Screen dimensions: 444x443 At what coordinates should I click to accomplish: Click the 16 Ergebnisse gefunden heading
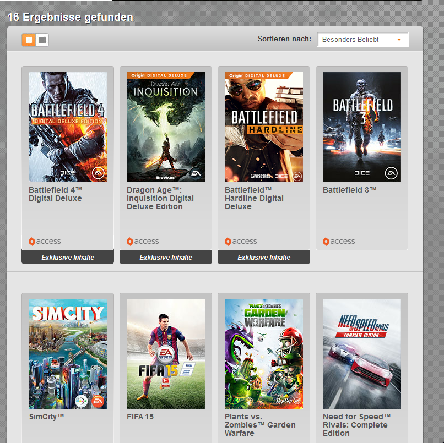click(71, 17)
